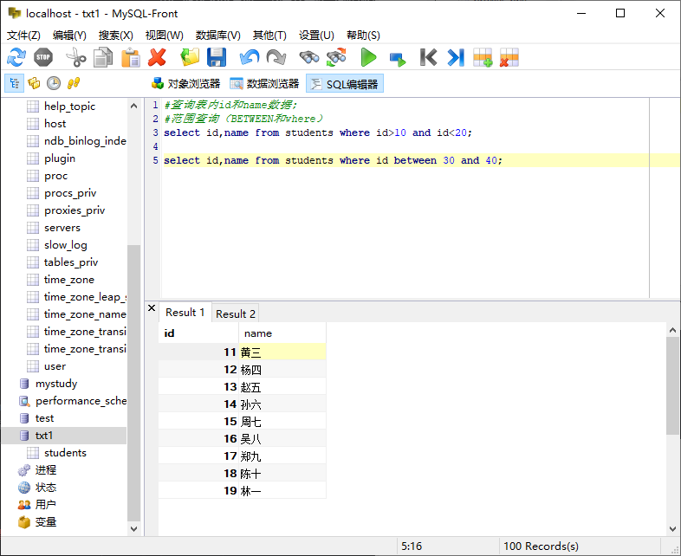
Task: Click the Redo arrow icon
Action: [x=276, y=57]
